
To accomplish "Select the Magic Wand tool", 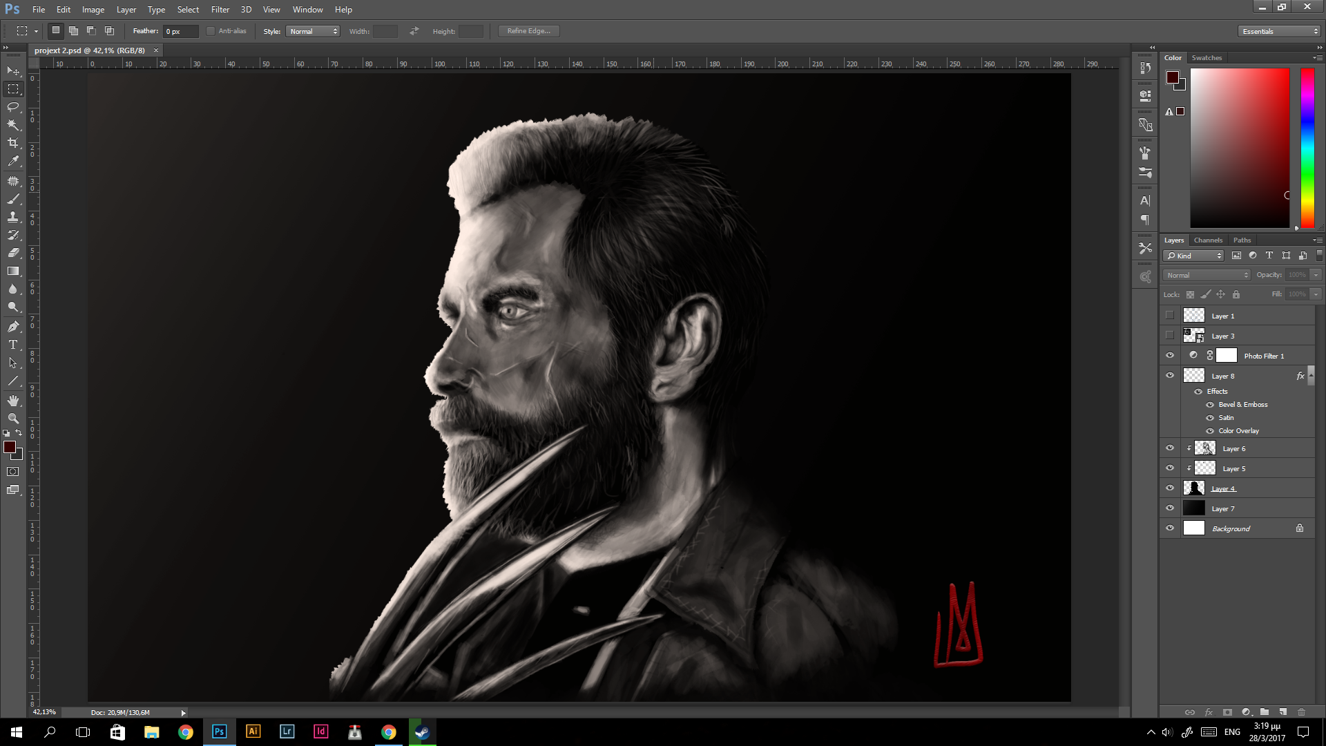I will point(13,125).
